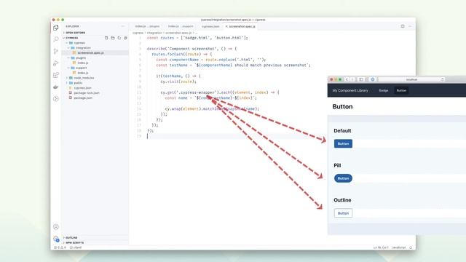This screenshot has height=262, width=466.
Task: Open the Extensions view
Action: pyautogui.click(x=56, y=75)
